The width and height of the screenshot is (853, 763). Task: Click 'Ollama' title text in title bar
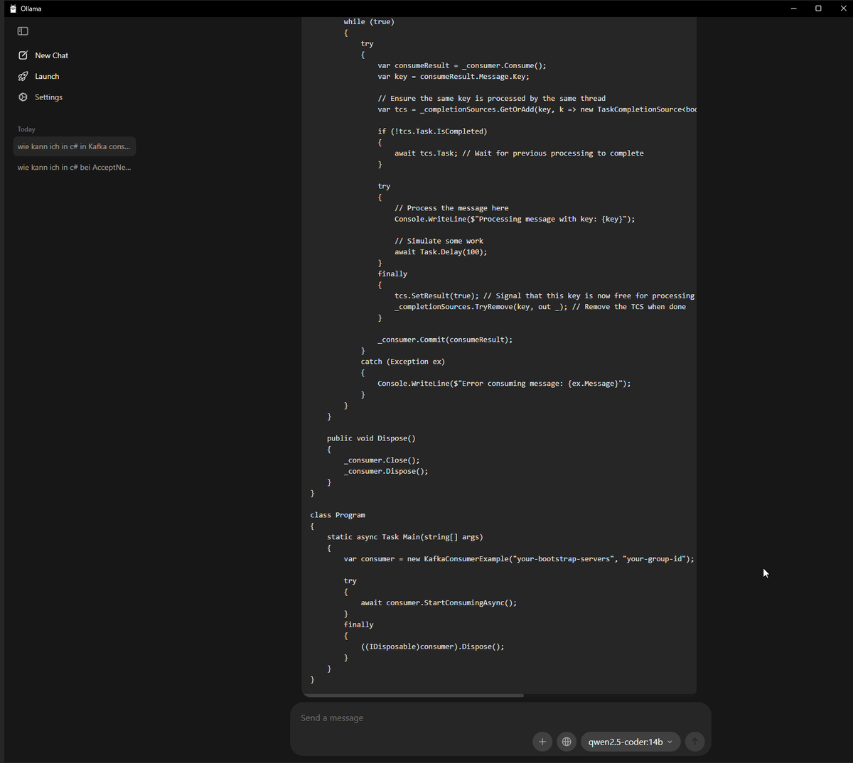tap(31, 9)
